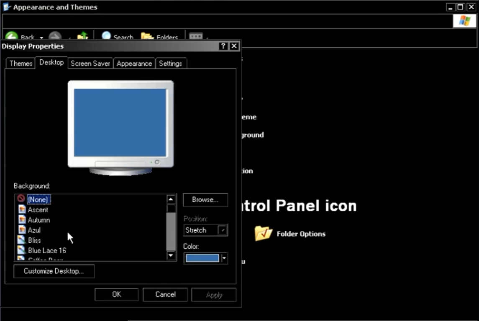This screenshot has height=321, width=479.
Task: Toggle the Folders pane button
Action: pyautogui.click(x=159, y=36)
